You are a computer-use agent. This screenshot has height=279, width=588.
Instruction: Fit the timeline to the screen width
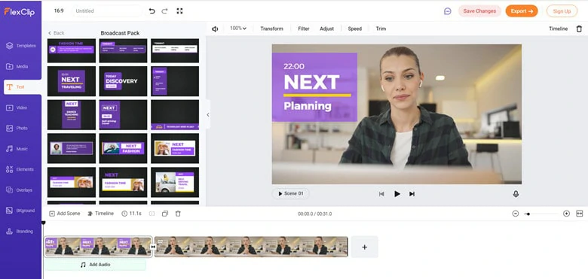point(580,214)
